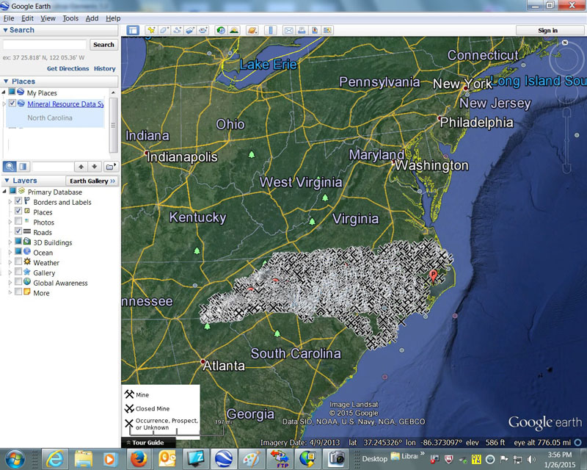Enable the Photos layer checkbox
The width and height of the screenshot is (587, 470).
tap(18, 222)
